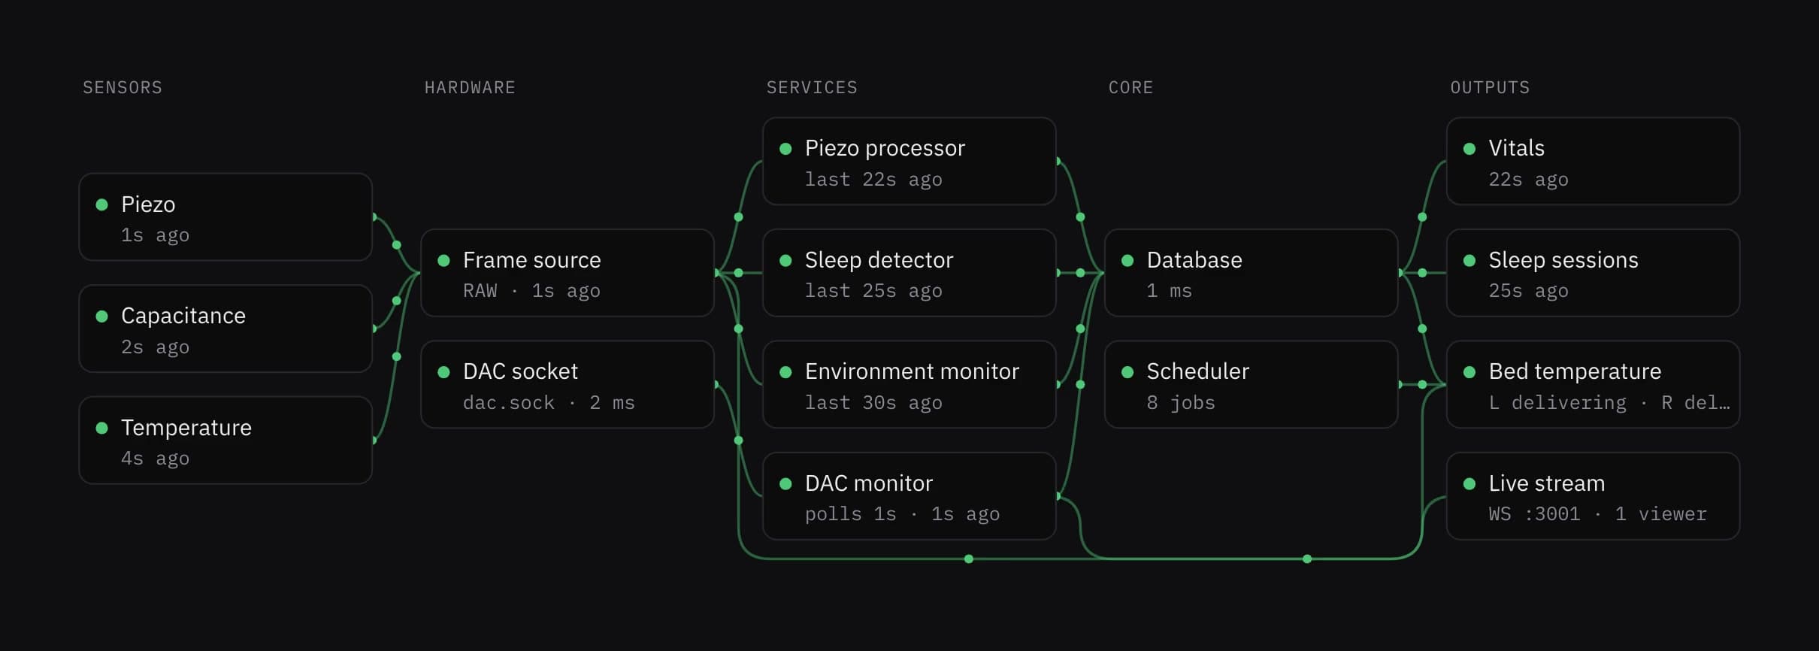
Task: Click the OUTPUTS column heading
Action: click(x=1490, y=87)
